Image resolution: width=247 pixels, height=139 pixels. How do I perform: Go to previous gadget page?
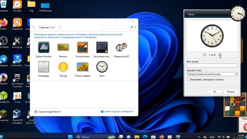tap(34, 27)
